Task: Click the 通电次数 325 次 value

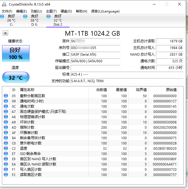Action: 170,61
